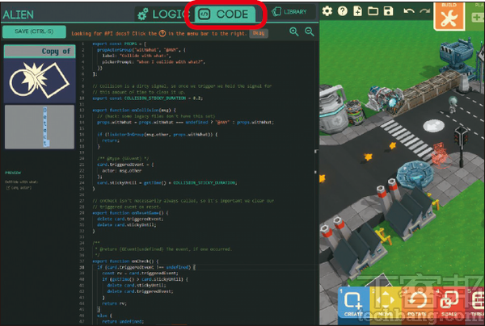Create a new project file
The image size is (485, 326).
(x=358, y=10)
